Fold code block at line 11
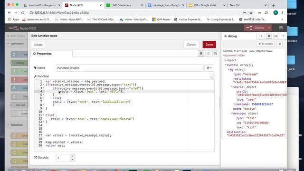Screen dimensions: 304x171 click(x=43, y=115)
